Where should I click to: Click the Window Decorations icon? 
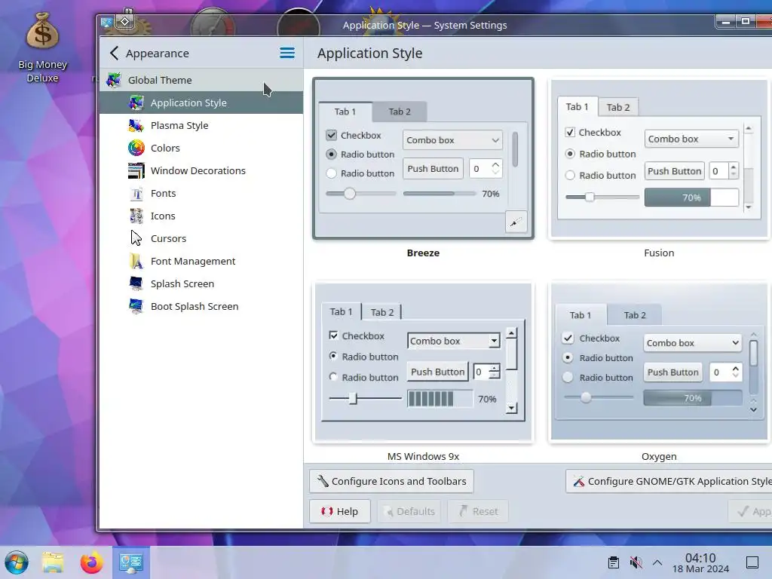[x=136, y=170]
